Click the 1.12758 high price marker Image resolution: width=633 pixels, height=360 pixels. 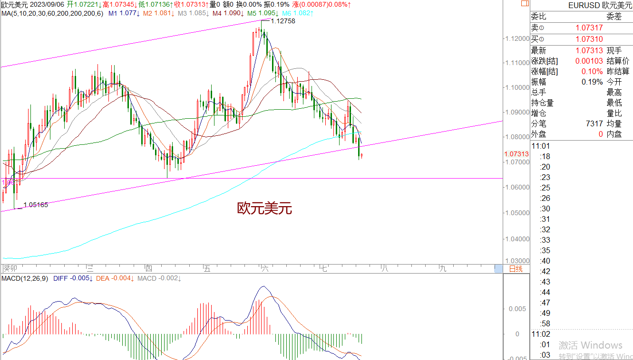pyautogui.click(x=282, y=21)
